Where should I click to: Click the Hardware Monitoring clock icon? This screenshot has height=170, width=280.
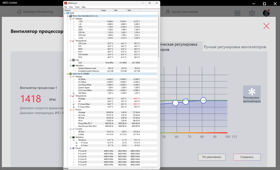19,12
